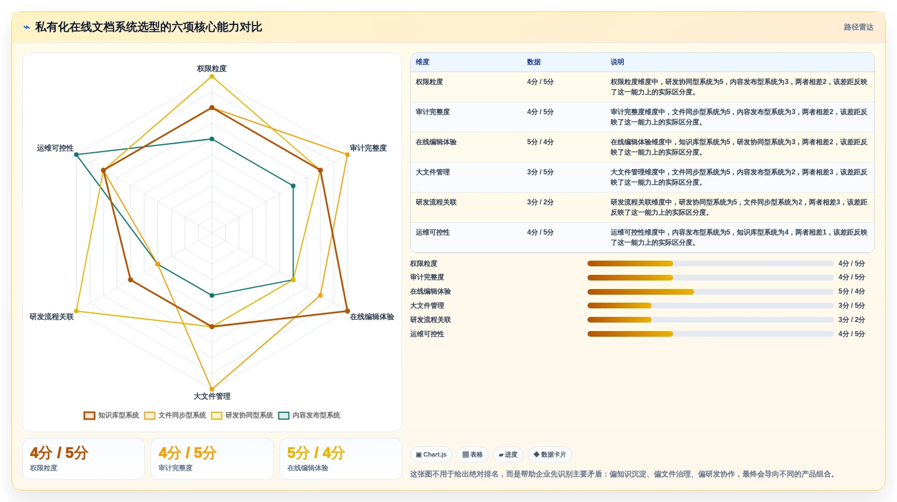Click the 进度 tag chip
This screenshot has width=897, height=502.
[508, 454]
